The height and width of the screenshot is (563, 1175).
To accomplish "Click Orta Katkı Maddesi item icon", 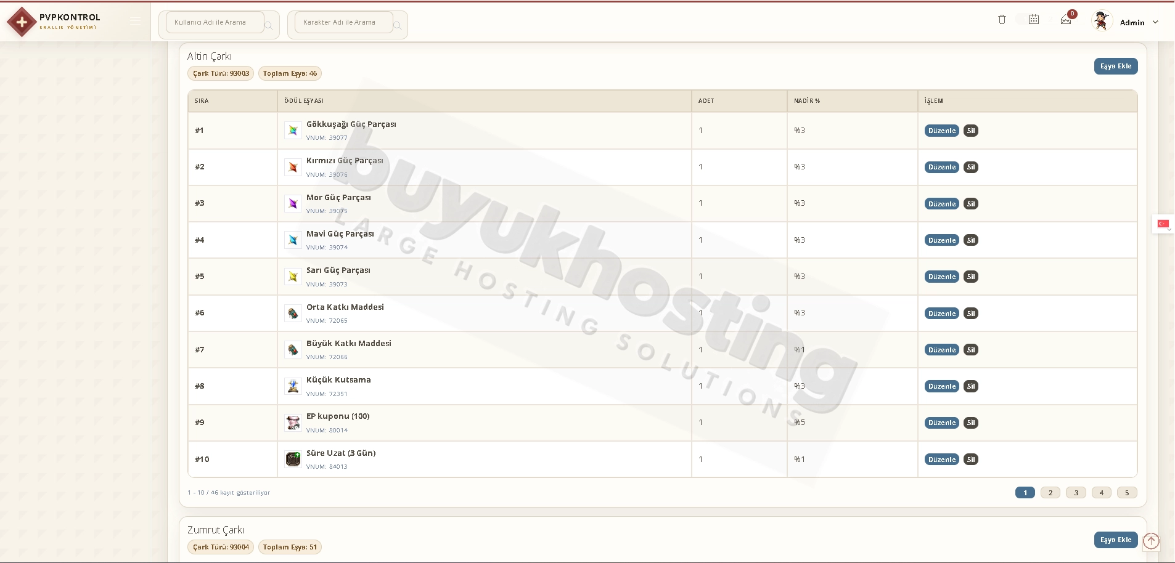I will pyautogui.click(x=293, y=313).
